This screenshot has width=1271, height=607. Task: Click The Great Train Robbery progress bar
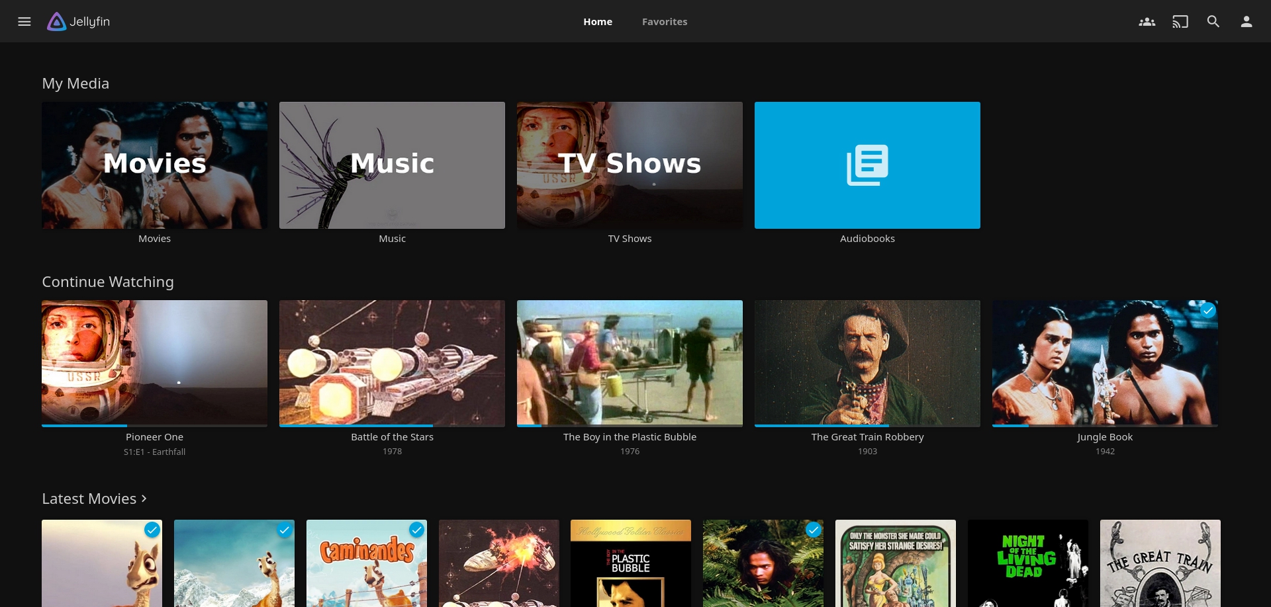click(867, 426)
